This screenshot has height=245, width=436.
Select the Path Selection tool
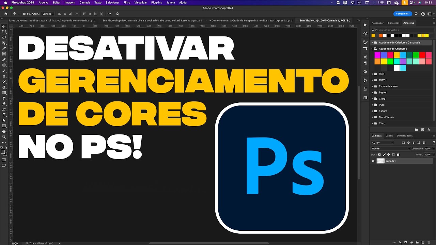coord(4,120)
